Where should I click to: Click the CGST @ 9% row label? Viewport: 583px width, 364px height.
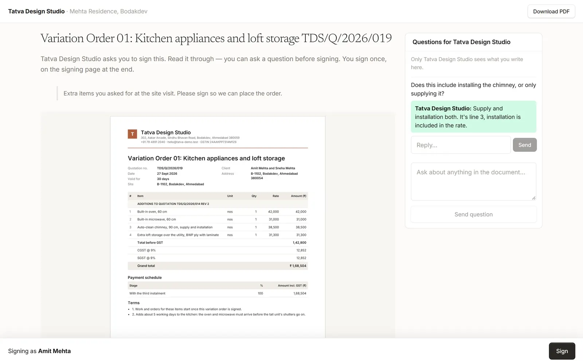tap(146, 250)
